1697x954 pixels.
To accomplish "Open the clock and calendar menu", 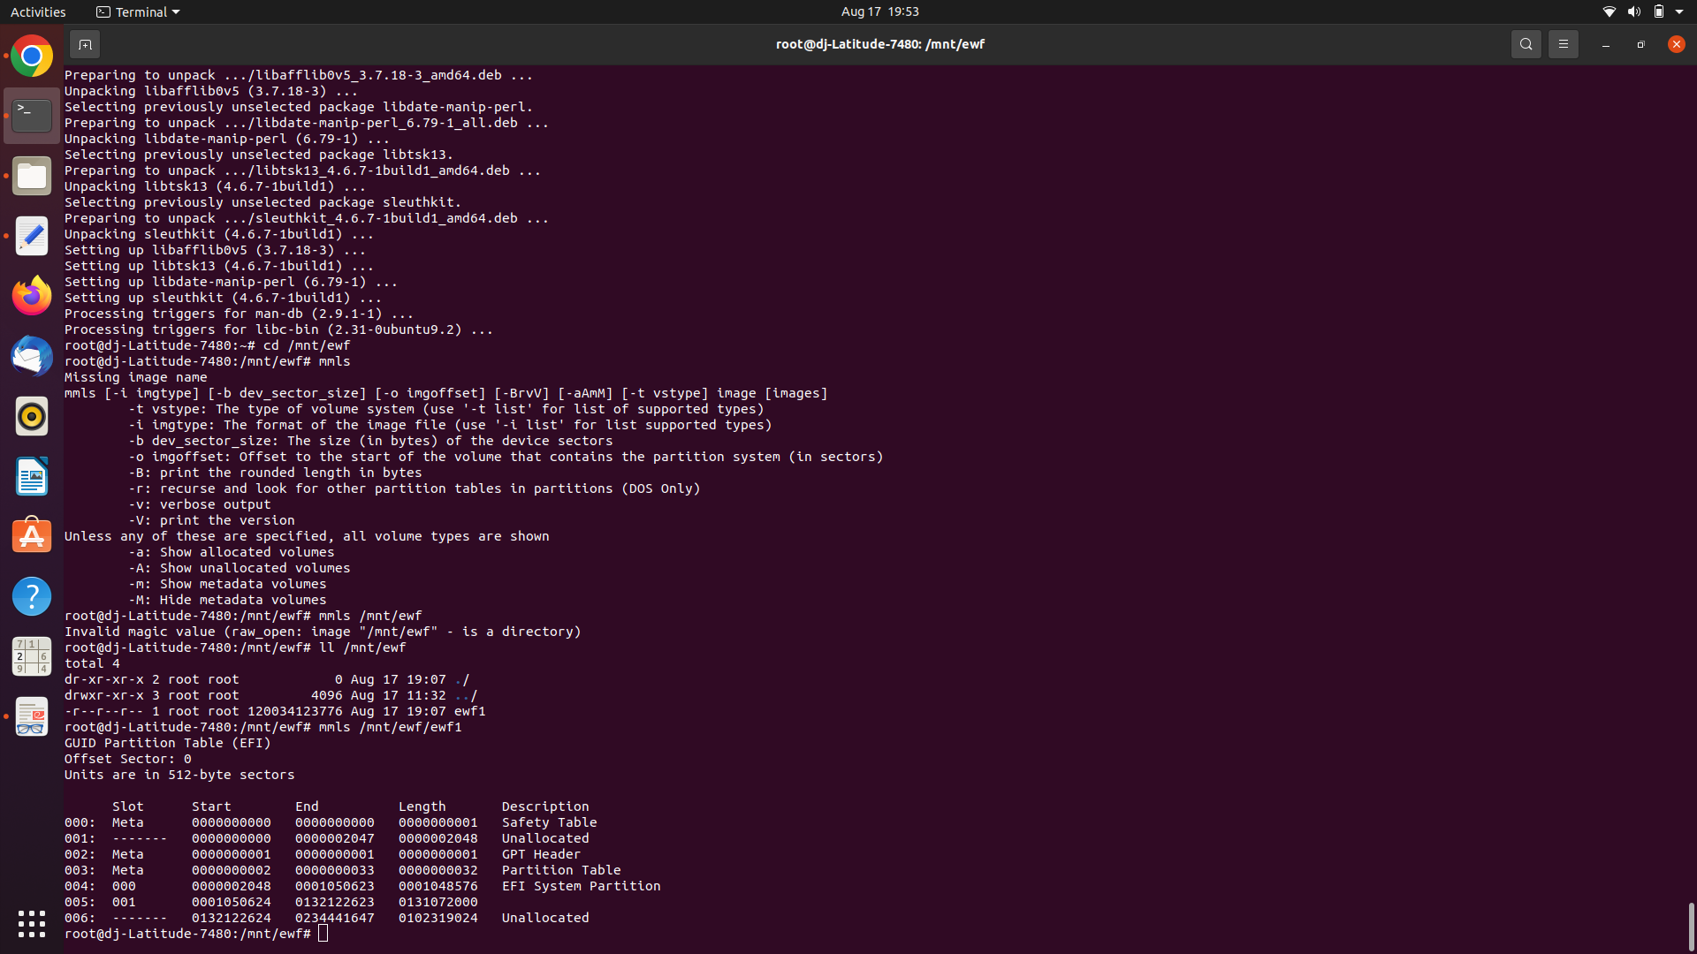I will 879,11.
